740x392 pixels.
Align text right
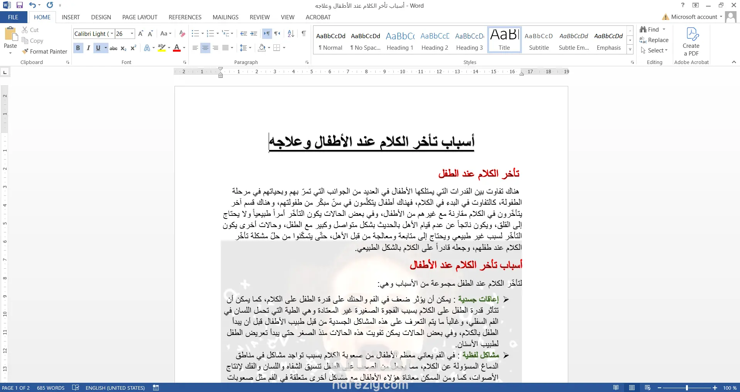[215, 48]
